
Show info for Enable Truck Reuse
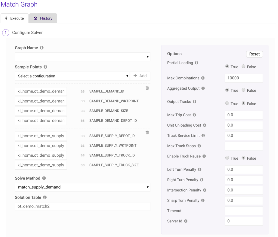pyautogui.click(x=204, y=156)
